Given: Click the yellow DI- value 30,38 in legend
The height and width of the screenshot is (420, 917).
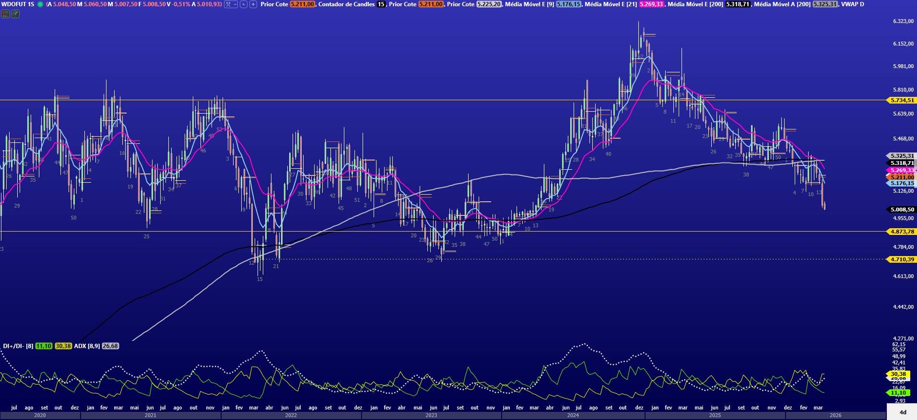Looking at the screenshot, I should (x=63, y=346).
